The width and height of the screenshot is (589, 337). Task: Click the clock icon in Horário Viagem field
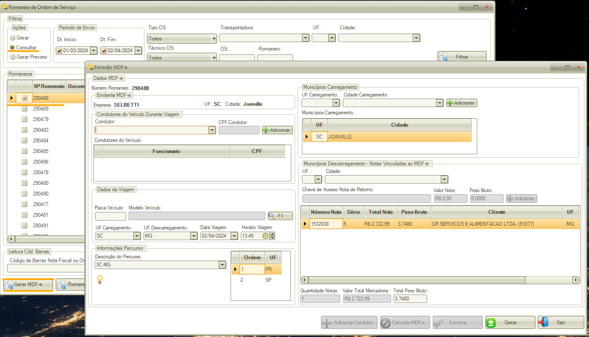tap(265, 236)
